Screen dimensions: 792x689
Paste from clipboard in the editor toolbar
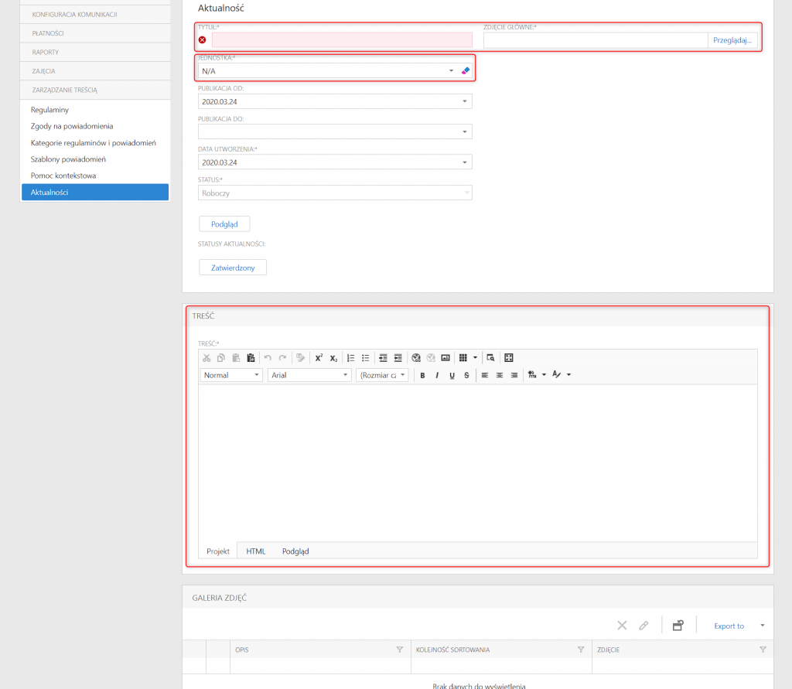[x=236, y=358]
